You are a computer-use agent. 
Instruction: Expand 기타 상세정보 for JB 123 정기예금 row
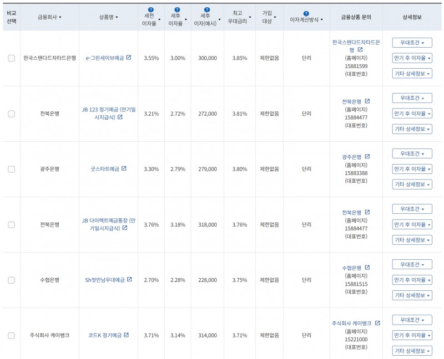tap(412, 129)
